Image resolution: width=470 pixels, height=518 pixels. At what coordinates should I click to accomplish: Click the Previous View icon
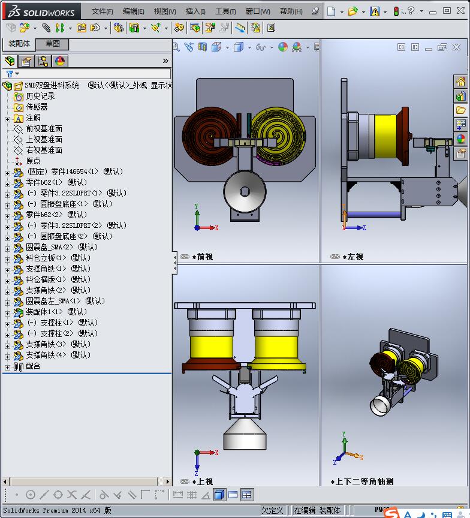pos(189,47)
